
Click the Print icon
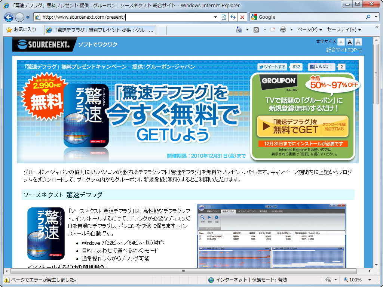[x=283, y=29]
